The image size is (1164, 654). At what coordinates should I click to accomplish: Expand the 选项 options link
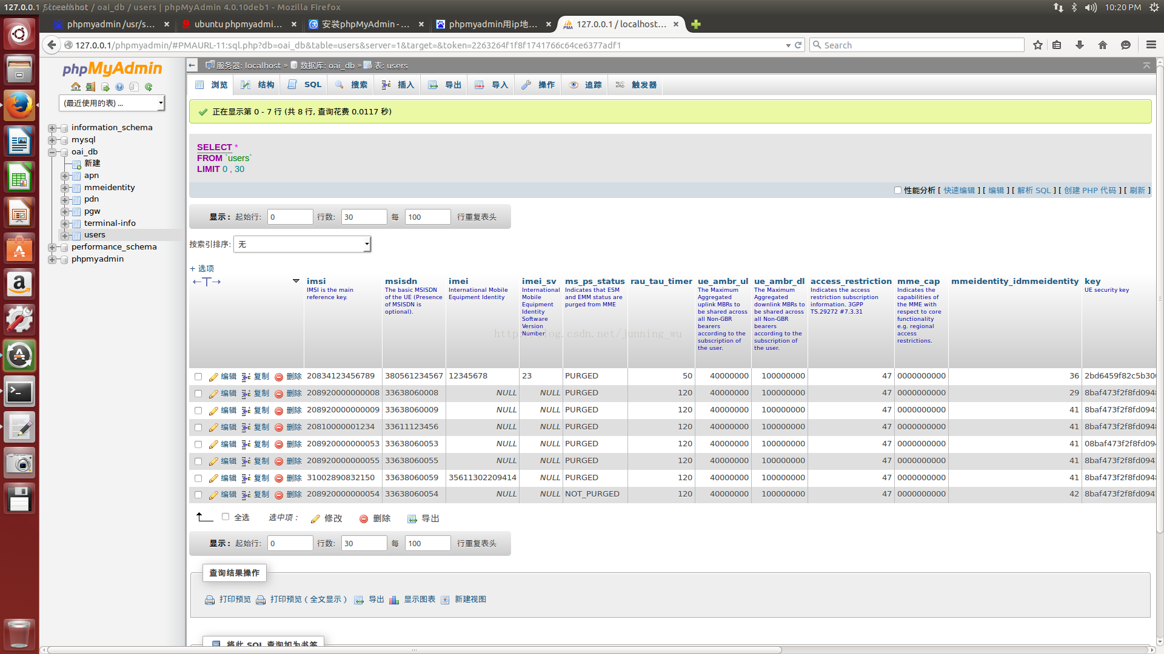click(202, 269)
